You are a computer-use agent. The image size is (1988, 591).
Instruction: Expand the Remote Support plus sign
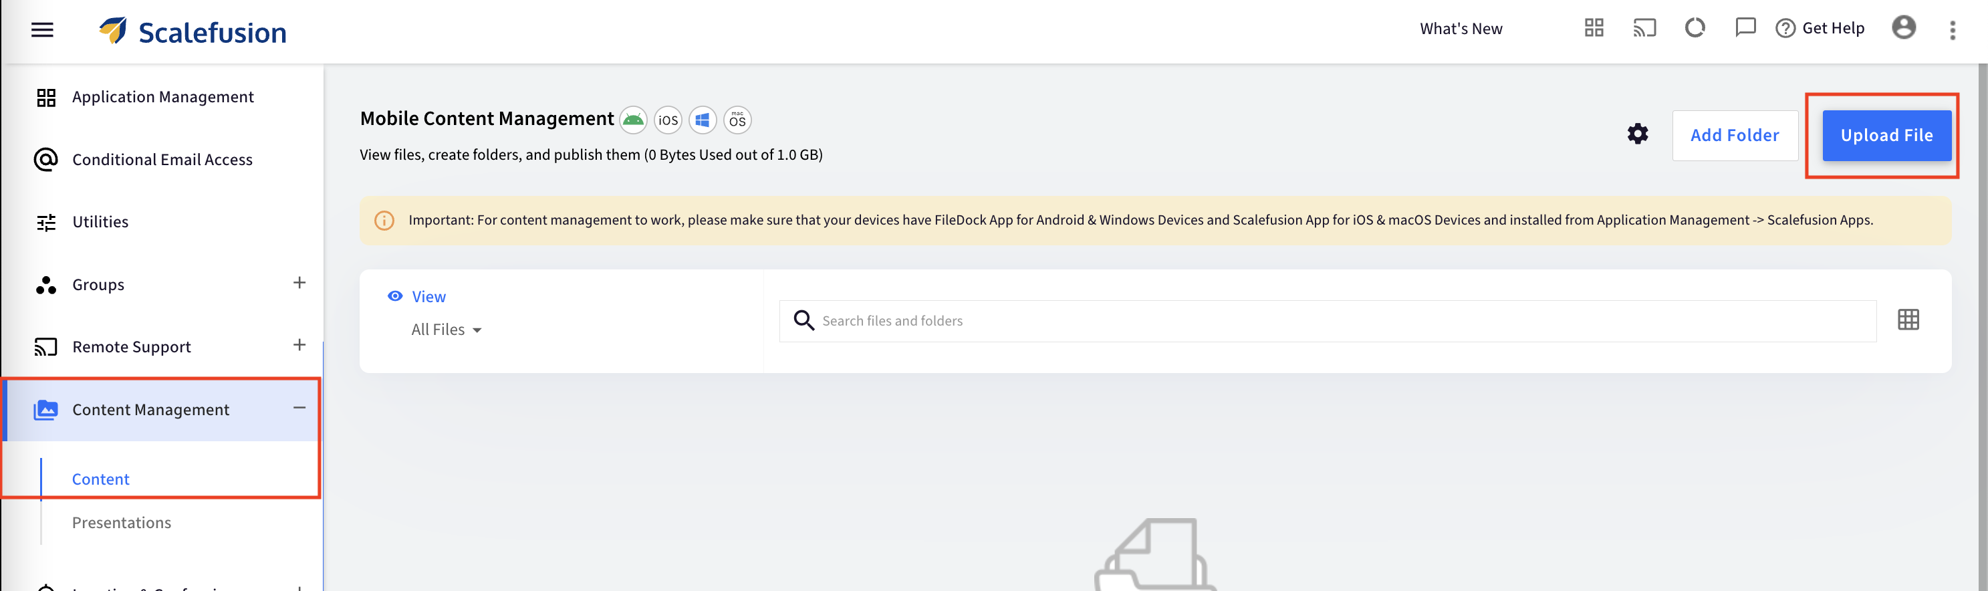point(299,345)
